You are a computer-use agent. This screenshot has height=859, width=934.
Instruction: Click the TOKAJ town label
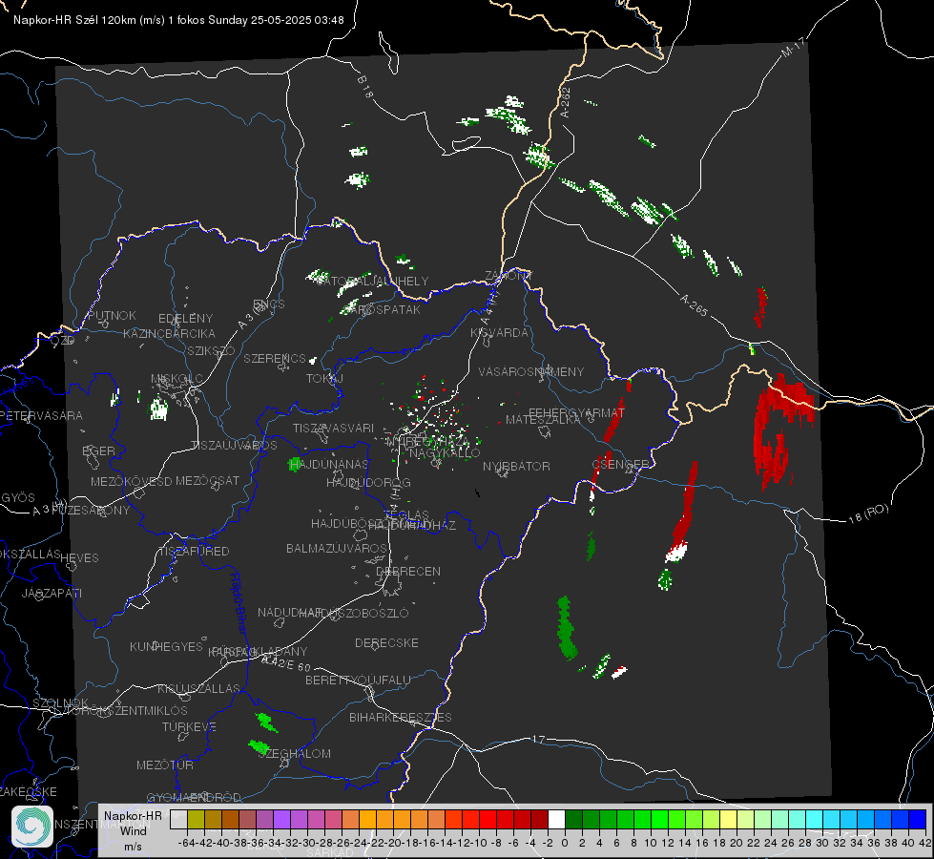(x=324, y=379)
